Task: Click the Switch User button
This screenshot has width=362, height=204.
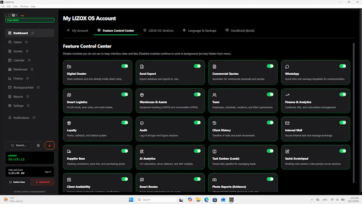Action: click(17, 182)
